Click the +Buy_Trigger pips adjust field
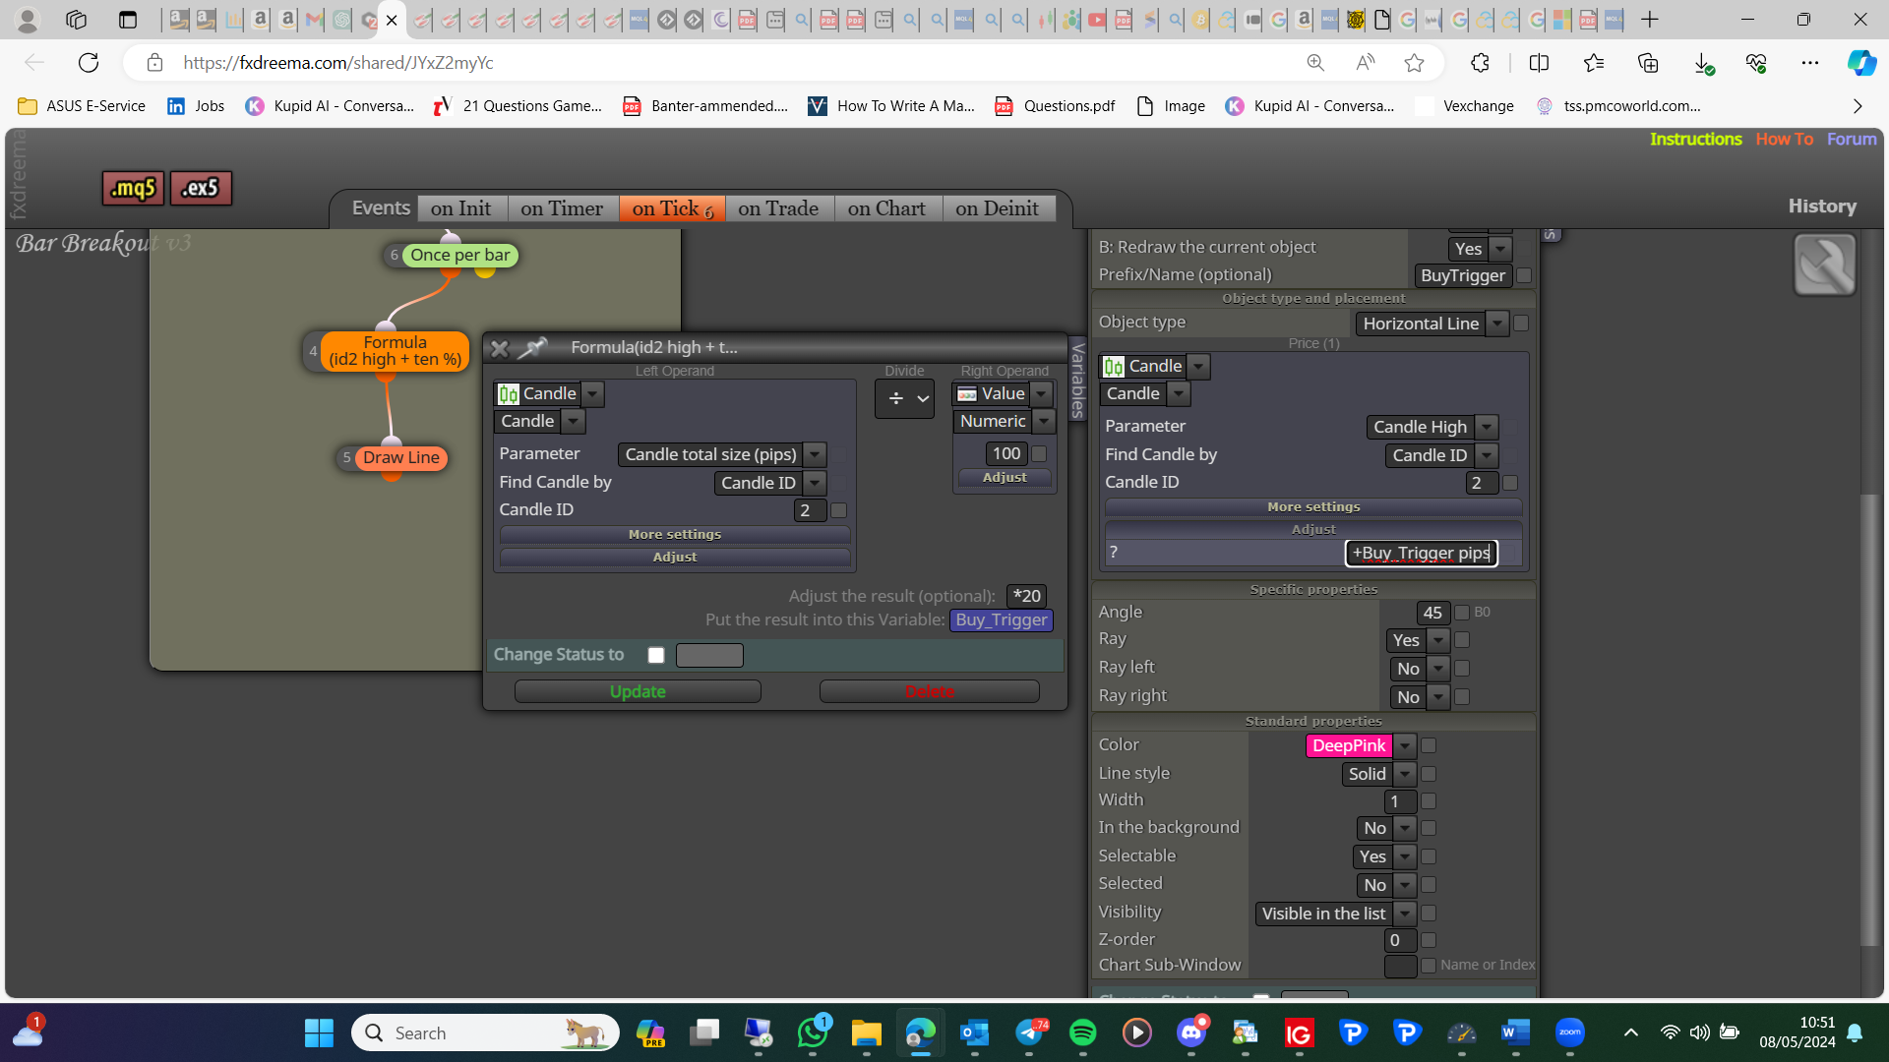Viewport: 1889px width, 1062px height. [x=1421, y=554]
